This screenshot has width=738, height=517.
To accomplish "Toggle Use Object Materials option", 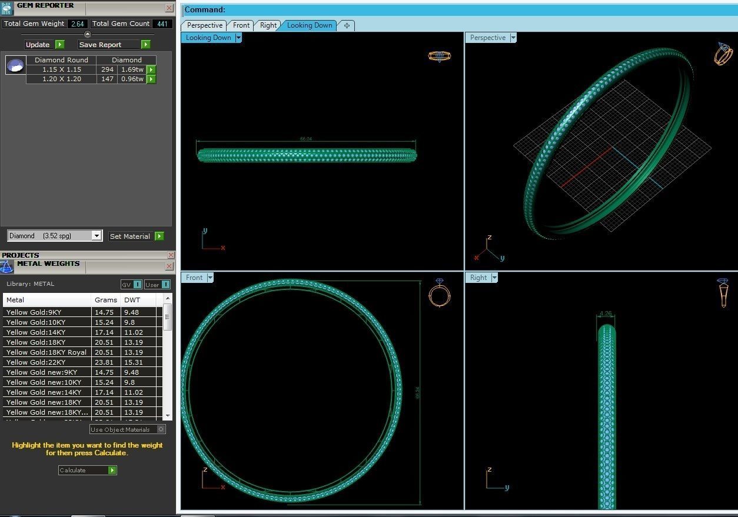I will pyautogui.click(x=127, y=429).
